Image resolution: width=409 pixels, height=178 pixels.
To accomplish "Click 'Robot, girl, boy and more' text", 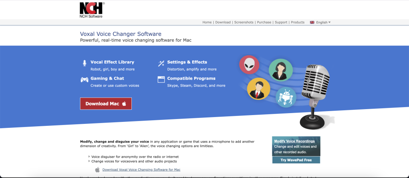I will pyautogui.click(x=112, y=69).
